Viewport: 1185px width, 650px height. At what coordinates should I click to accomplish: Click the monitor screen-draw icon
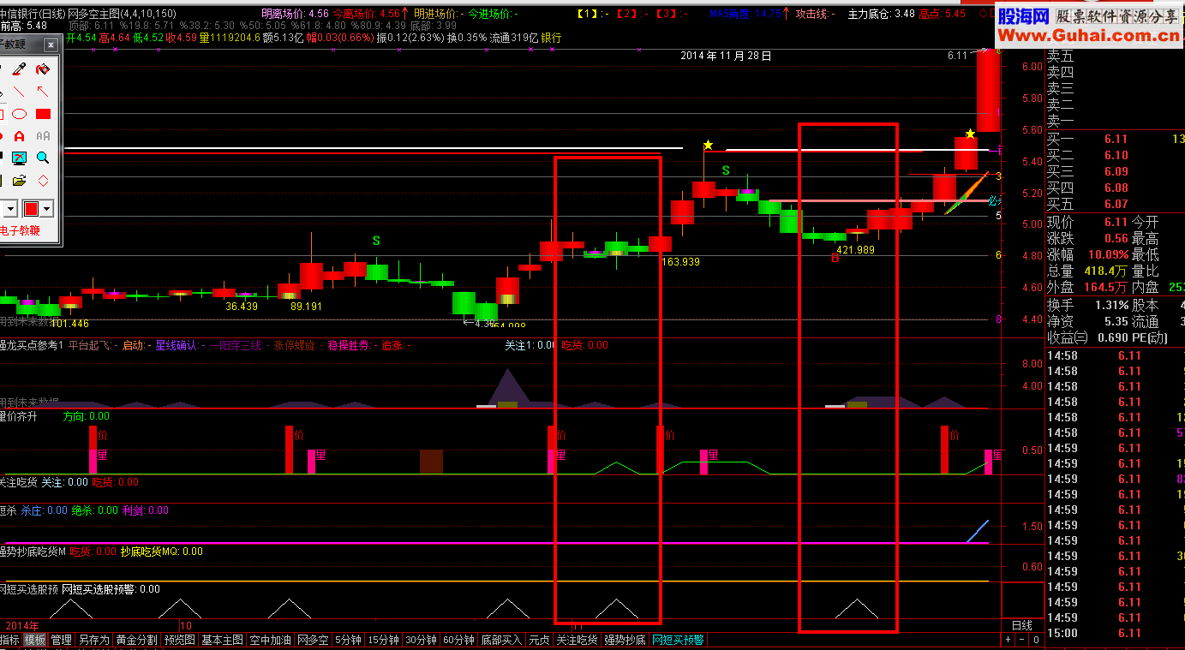pyautogui.click(x=19, y=158)
